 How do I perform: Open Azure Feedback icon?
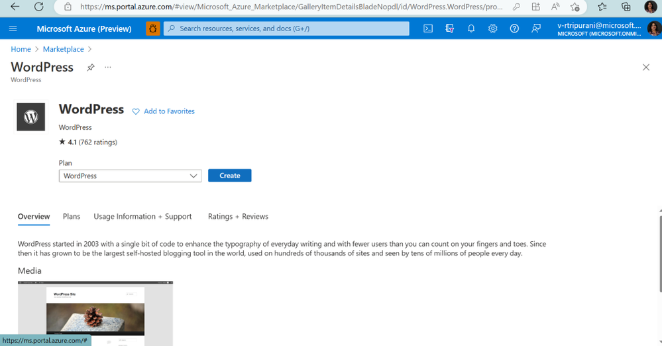536,29
